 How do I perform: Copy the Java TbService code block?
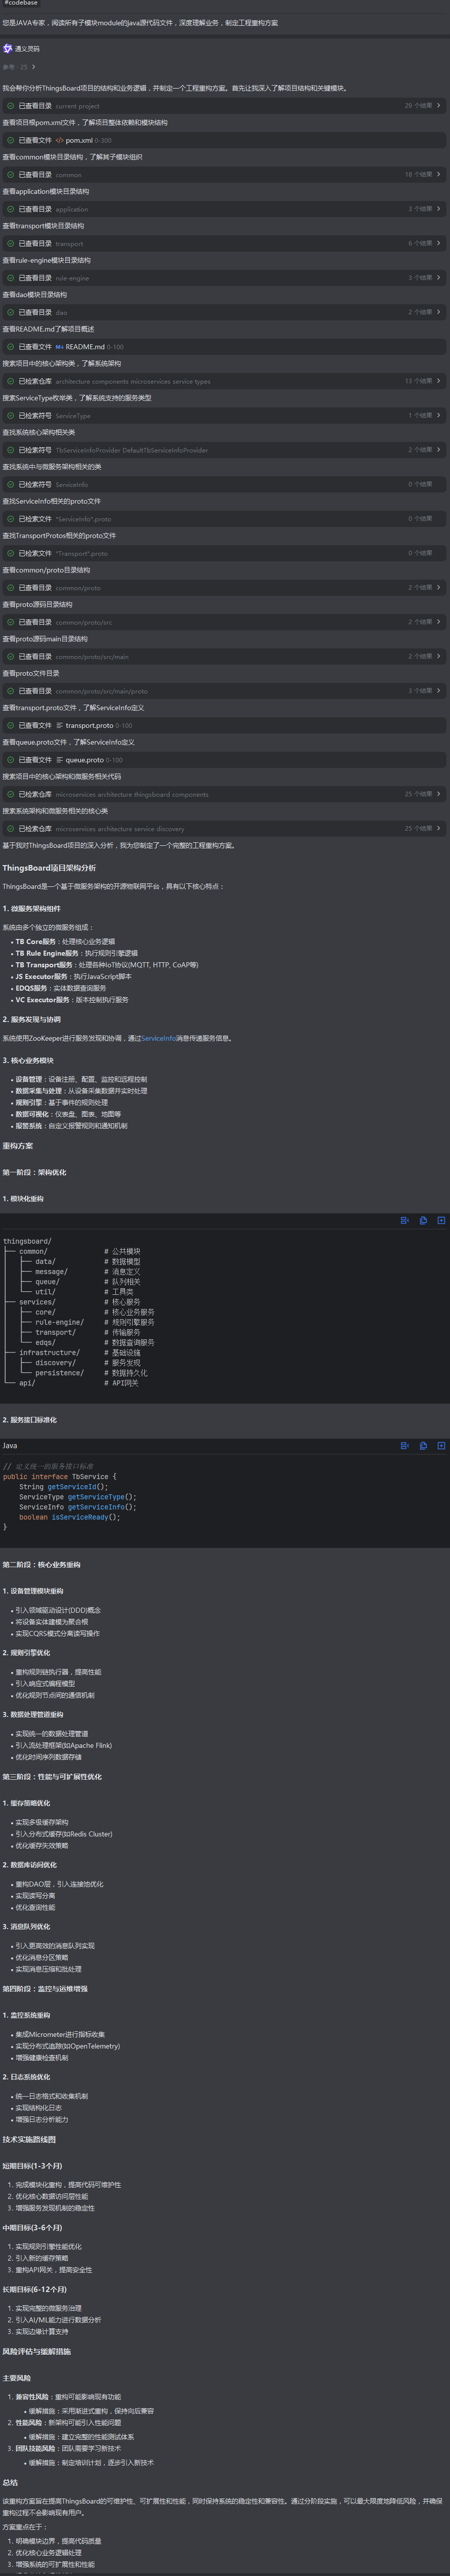click(x=423, y=1445)
